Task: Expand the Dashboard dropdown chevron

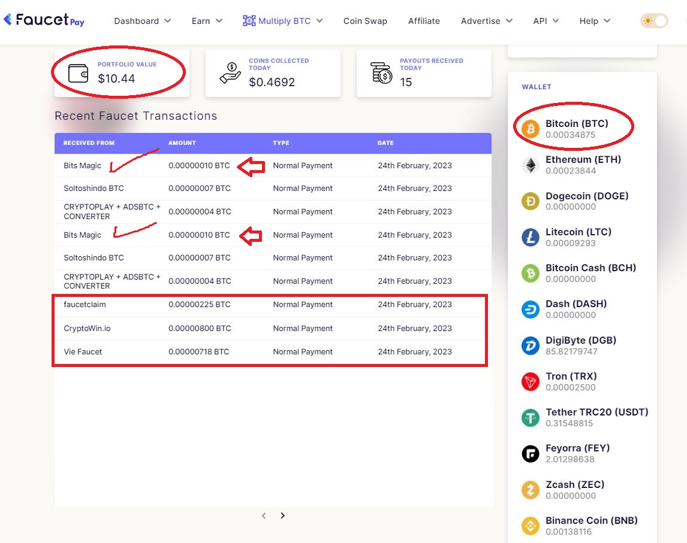Action: click(167, 21)
